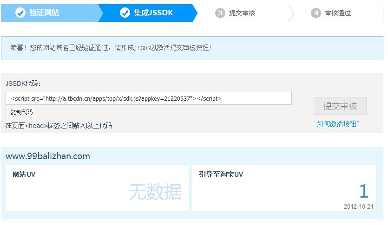Click the 恭喜 verification success message
Viewport: 388px width, 225px height.
[x=111, y=48]
